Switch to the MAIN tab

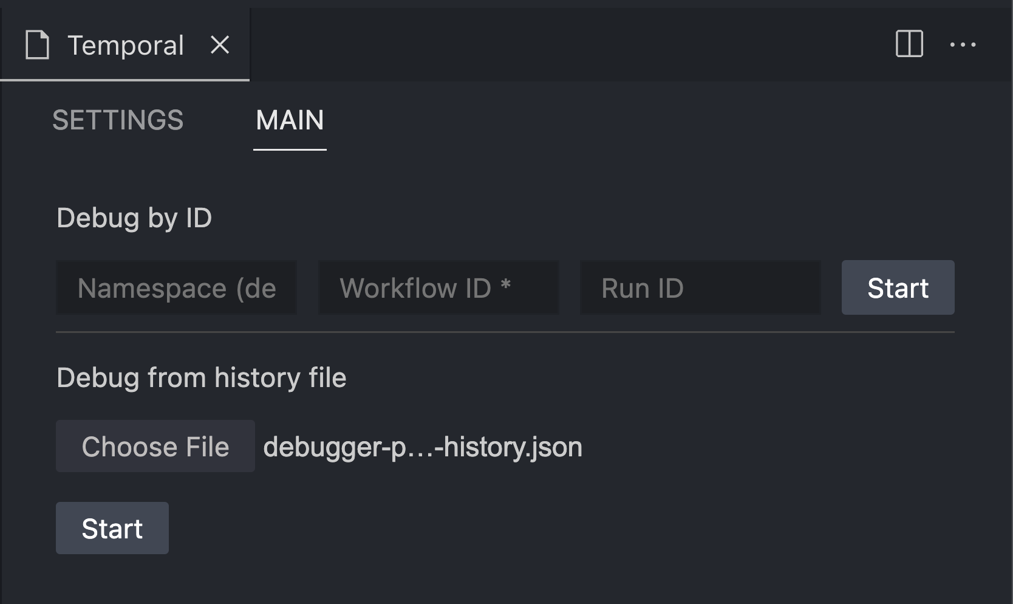pyautogui.click(x=290, y=120)
